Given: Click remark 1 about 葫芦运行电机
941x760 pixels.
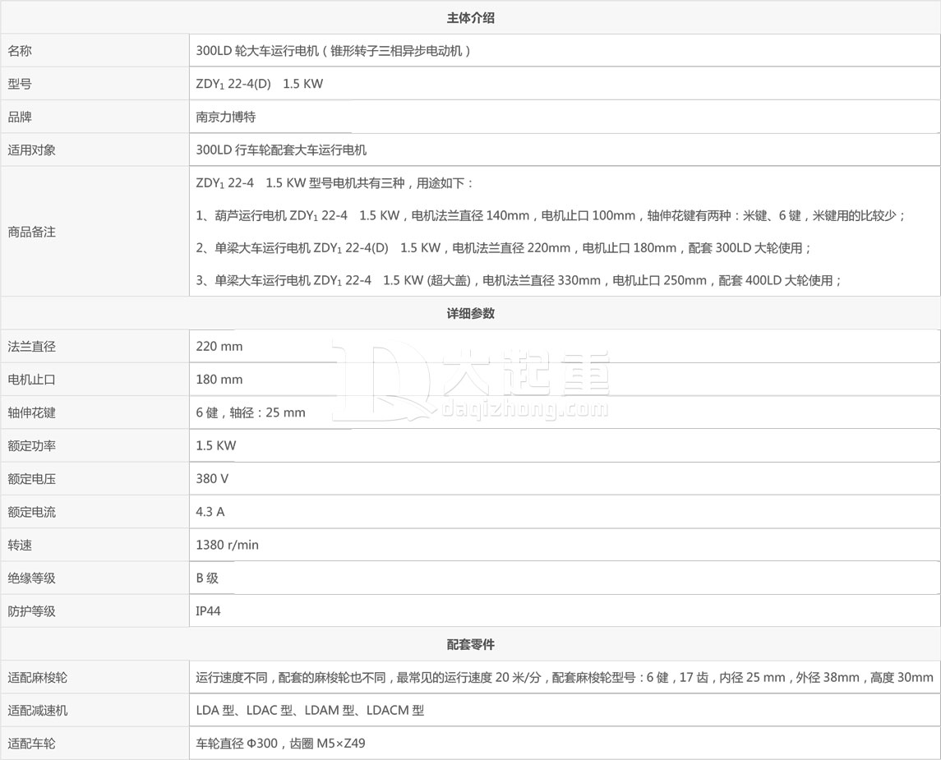Looking at the screenshot, I should pyautogui.click(x=551, y=215).
